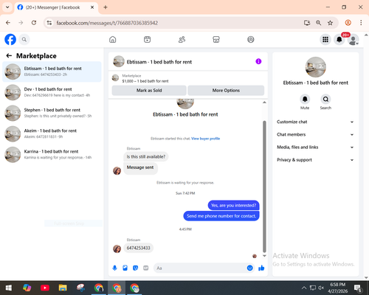Attach a file with the photo icon
Image resolution: width=369 pixels, height=295 pixels.
[x=125, y=268]
